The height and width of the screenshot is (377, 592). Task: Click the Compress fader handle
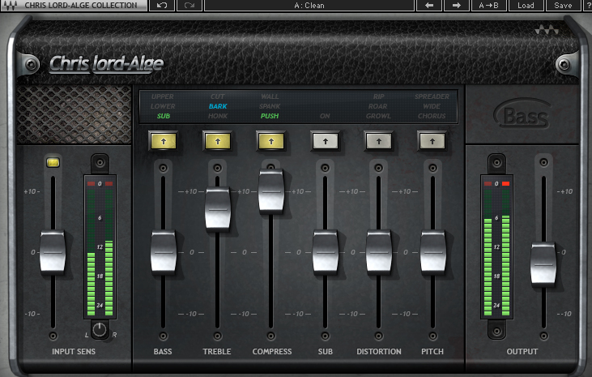pyautogui.click(x=271, y=191)
